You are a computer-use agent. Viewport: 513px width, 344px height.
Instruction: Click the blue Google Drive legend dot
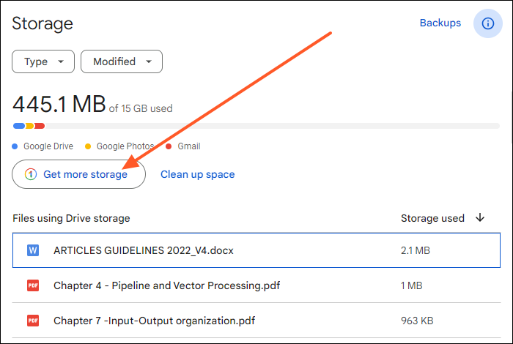coord(16,146)
